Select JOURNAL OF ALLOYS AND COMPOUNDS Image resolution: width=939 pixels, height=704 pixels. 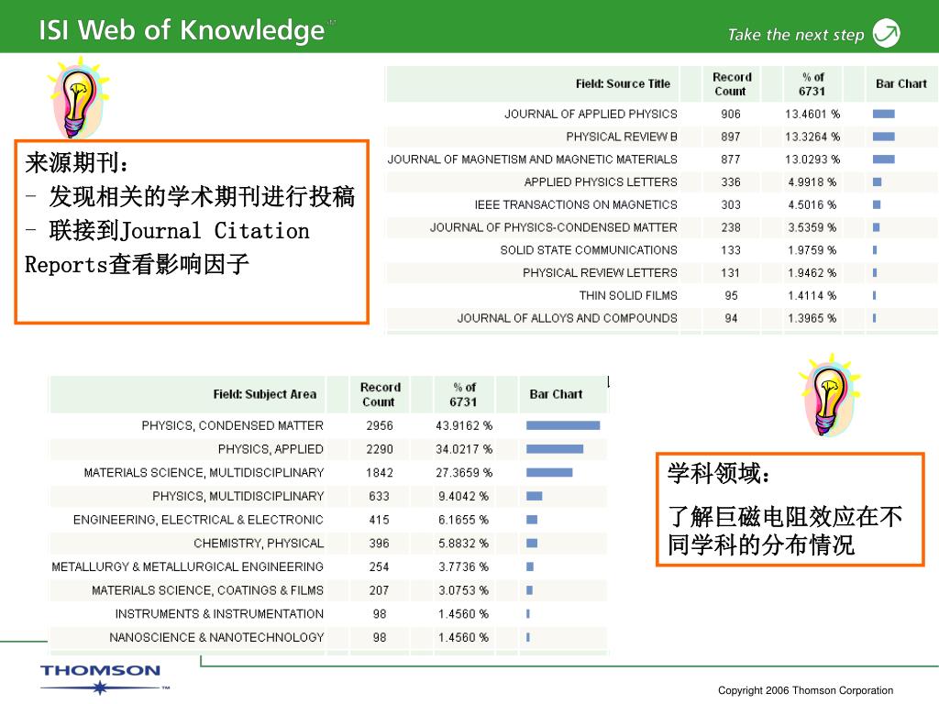pos(567,318)
